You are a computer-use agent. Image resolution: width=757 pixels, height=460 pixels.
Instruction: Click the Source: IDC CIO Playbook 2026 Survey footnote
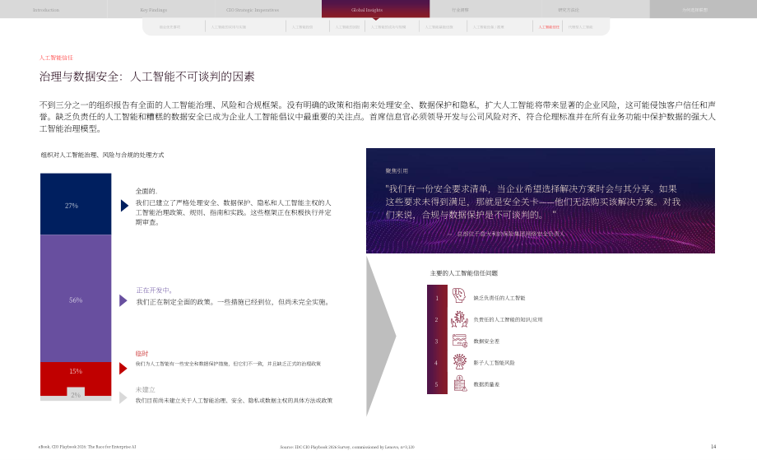(x=347, y=447)
